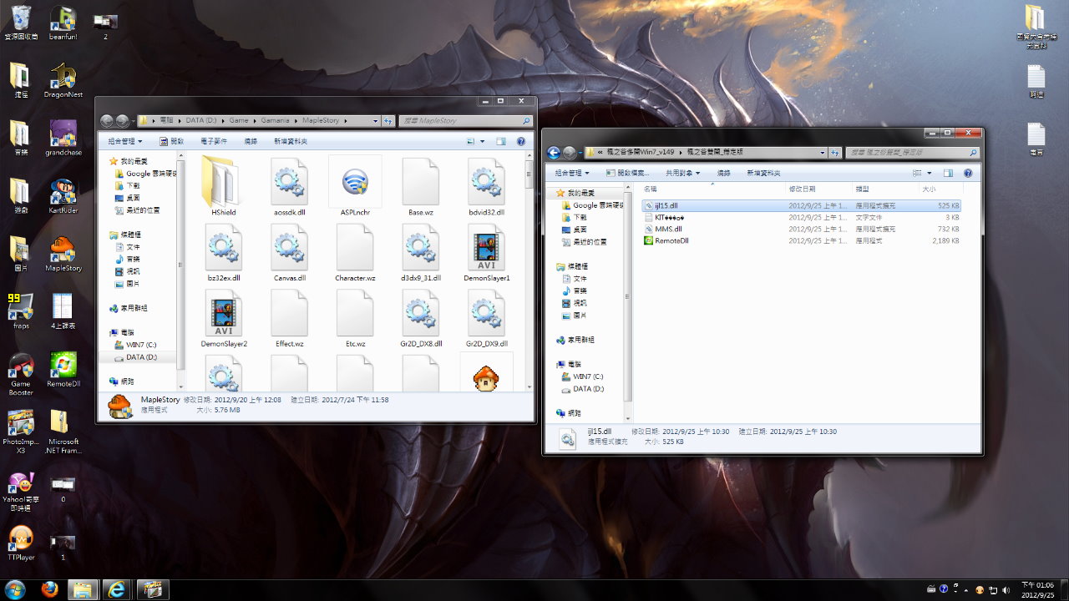The width and height of the screenshot is (1069, 601).
Task: Select the Effect.wz file icon
Action: [290, 318]
